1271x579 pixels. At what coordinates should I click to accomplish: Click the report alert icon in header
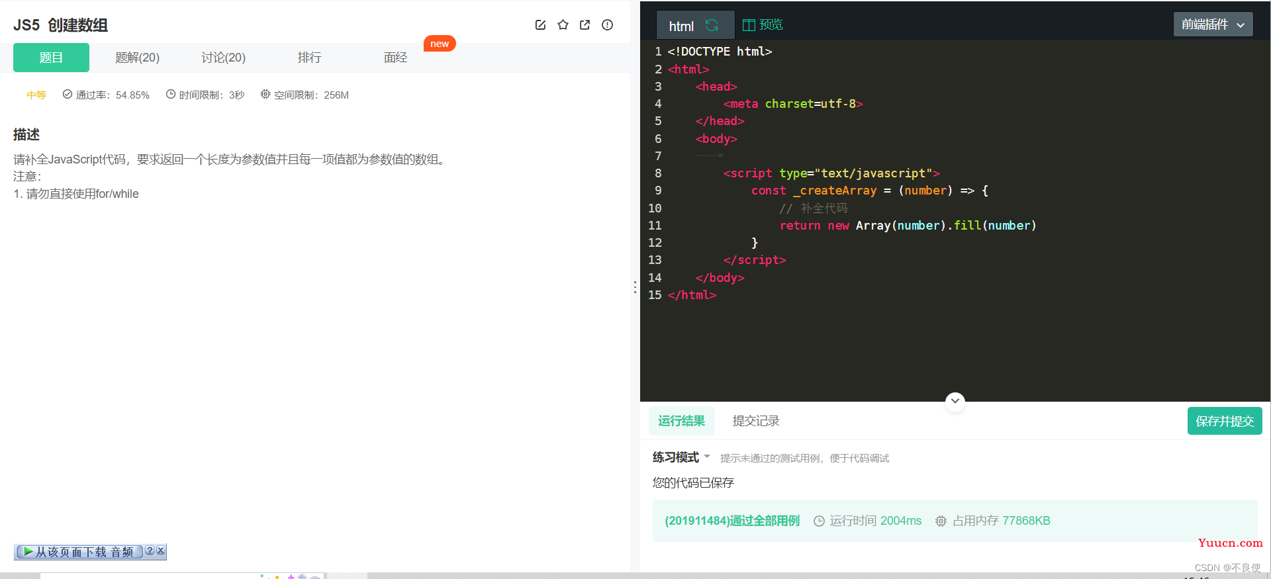(x=607, y=25)
